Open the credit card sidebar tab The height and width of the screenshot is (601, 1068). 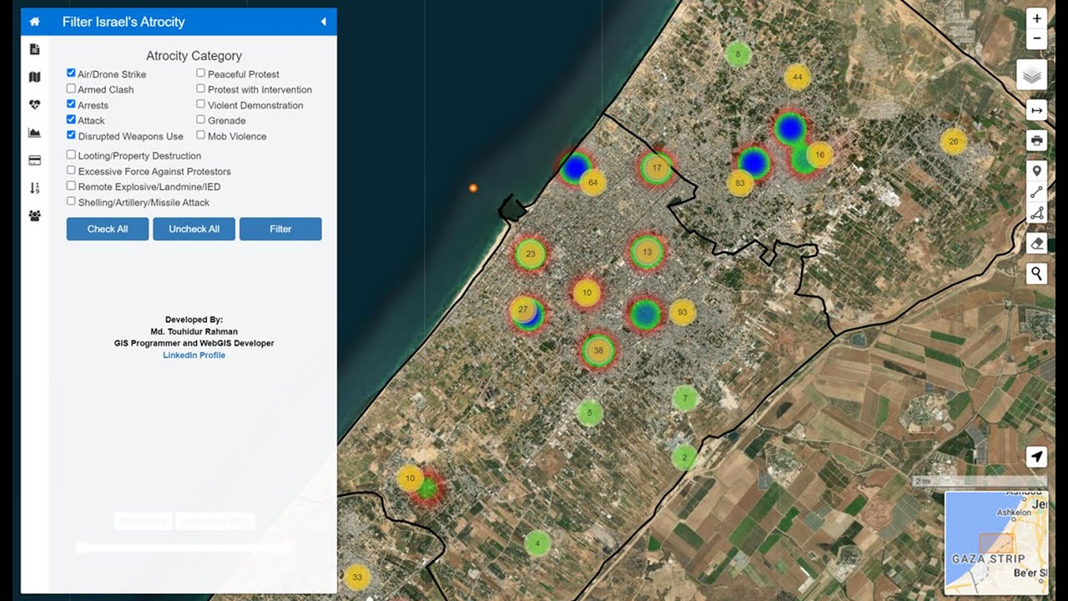click(34, 160)
